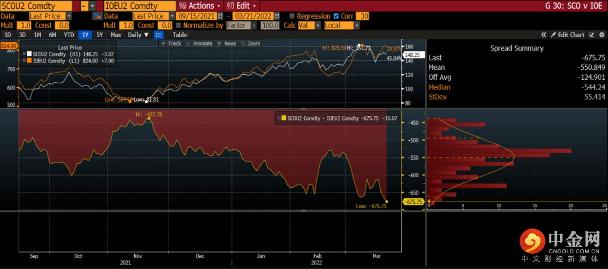608x269 pixels.
Task: Click the Edit Chart button
Action: pos(567,35)
